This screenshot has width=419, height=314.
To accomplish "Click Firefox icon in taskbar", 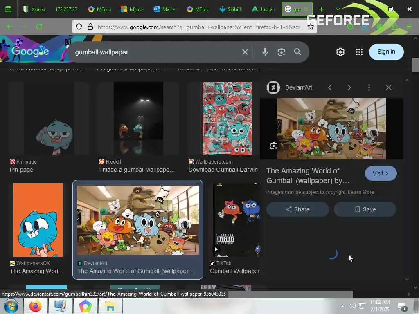I will point(36,306).
